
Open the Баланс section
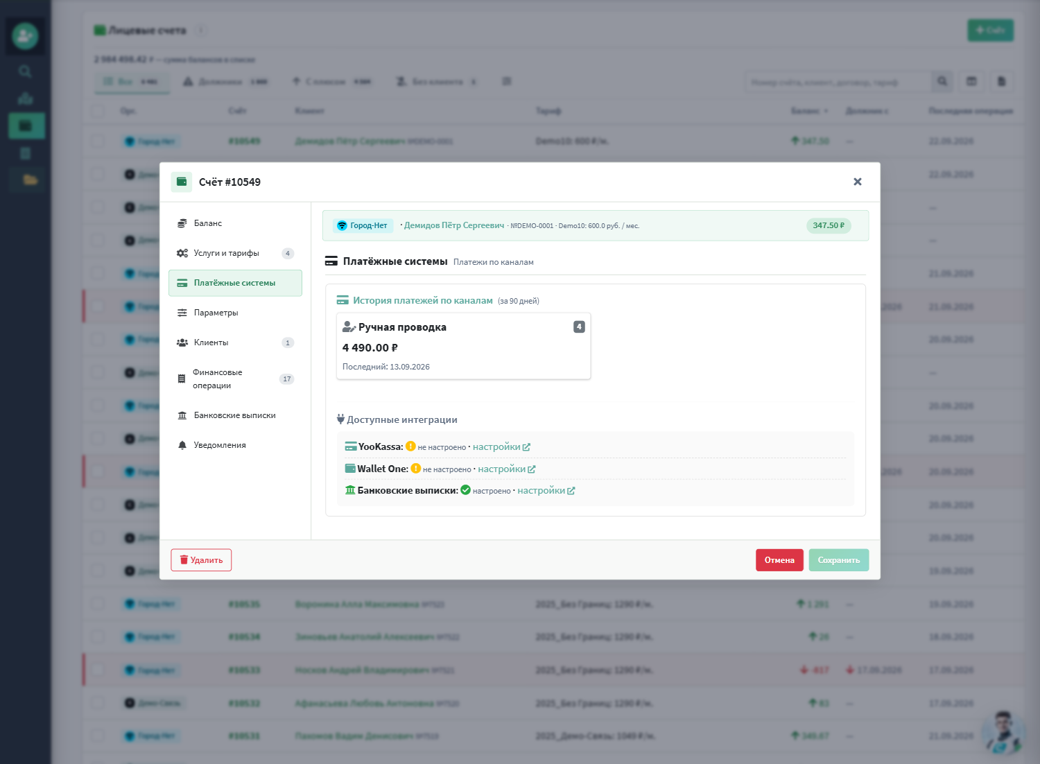[235, 223]
